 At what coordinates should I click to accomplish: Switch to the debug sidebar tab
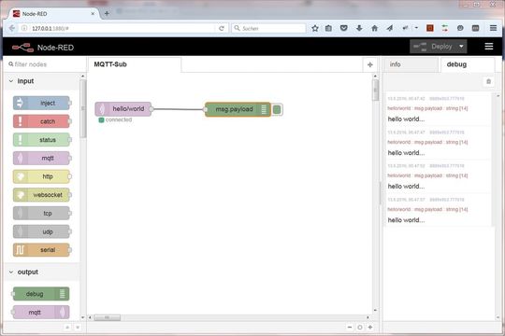[467, 64]
